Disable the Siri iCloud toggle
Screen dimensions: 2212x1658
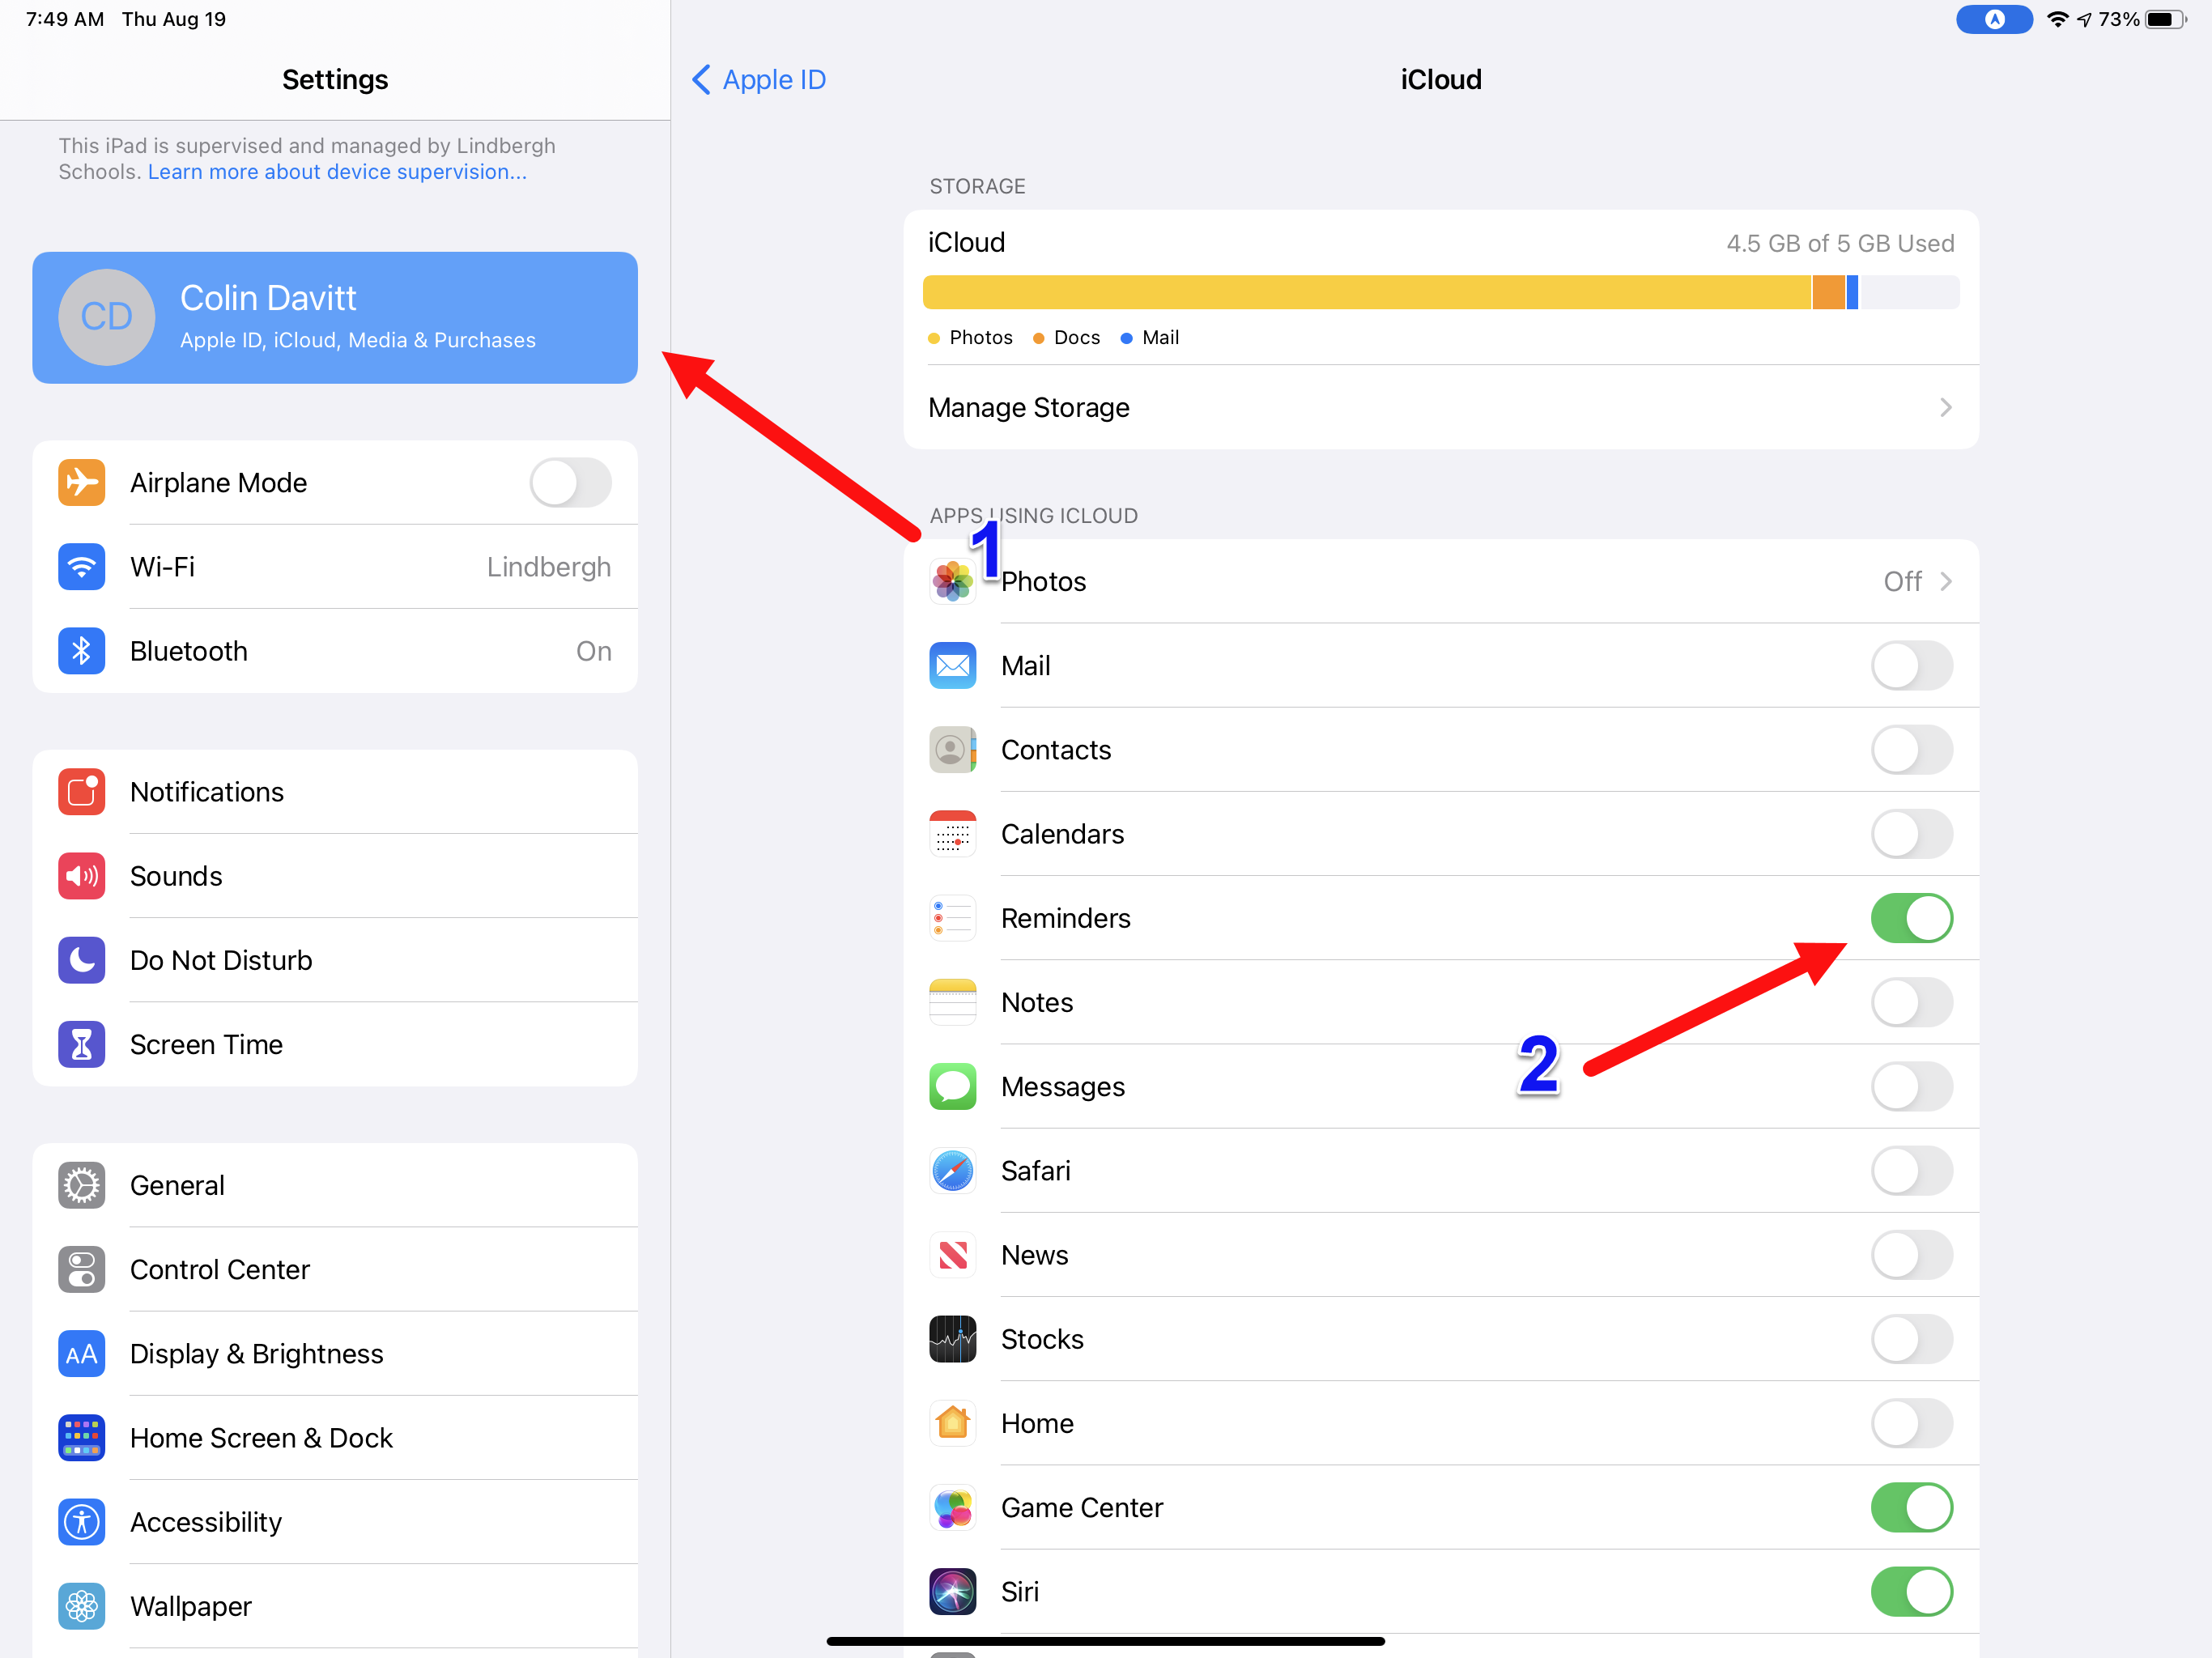click(1911, 1590)
